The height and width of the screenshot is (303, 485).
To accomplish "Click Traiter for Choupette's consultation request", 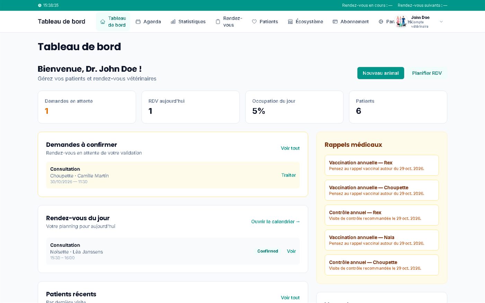I will pyautogui.click(x=288, y=175).
